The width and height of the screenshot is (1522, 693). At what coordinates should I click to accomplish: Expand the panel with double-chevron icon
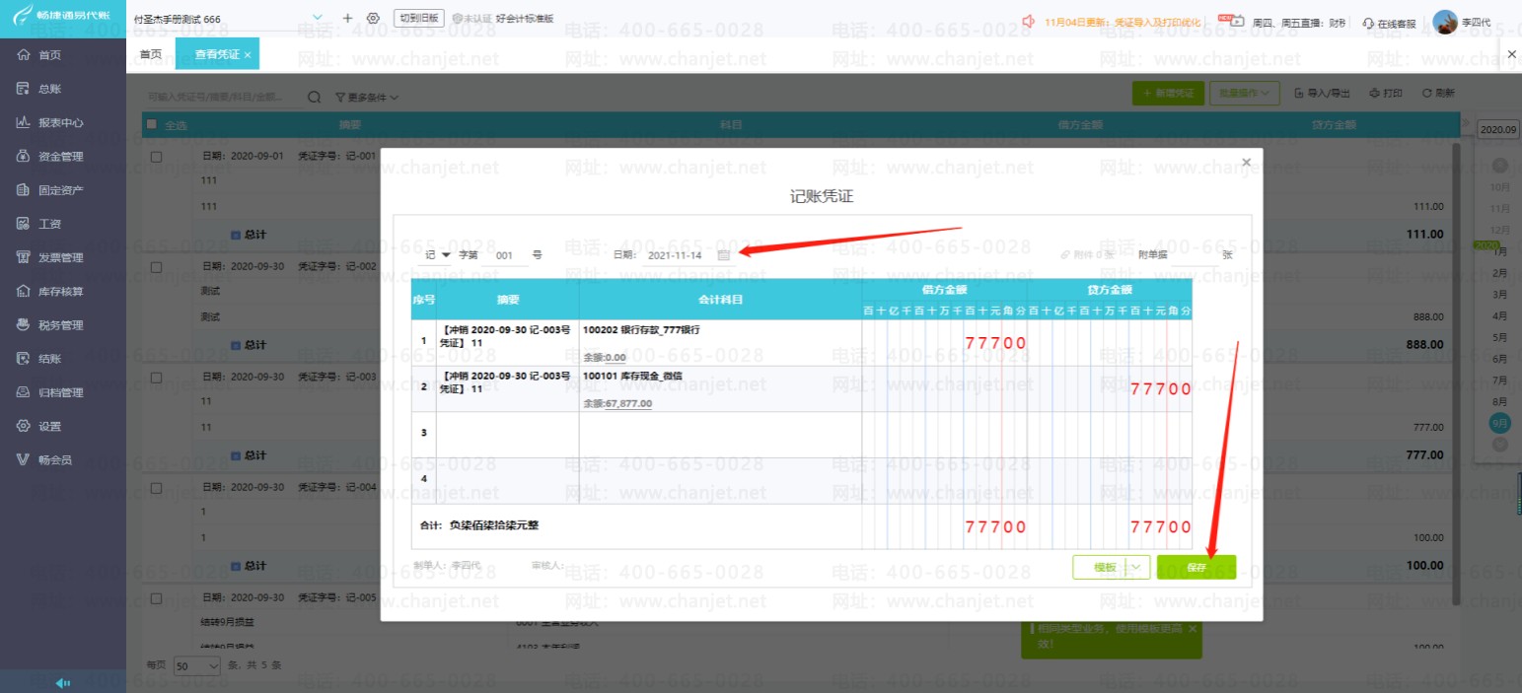click(x=1465, y=124)
